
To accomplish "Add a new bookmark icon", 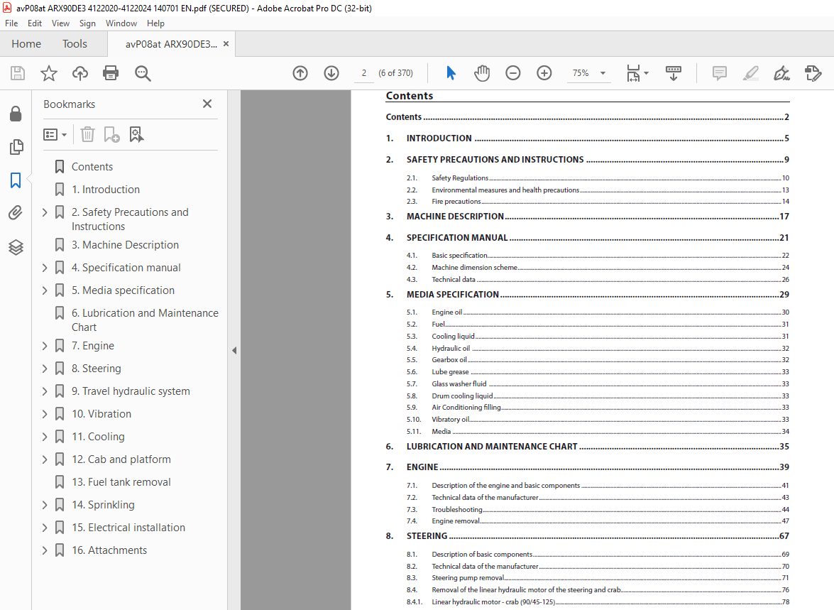I will pyautogui.click(x=111, y=134).
